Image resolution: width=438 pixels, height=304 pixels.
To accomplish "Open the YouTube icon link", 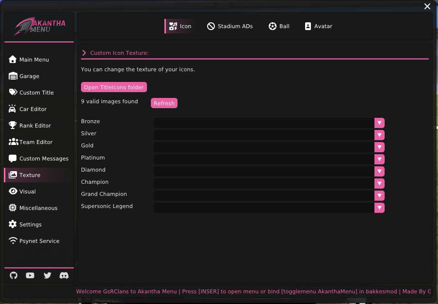I will 30,275.
